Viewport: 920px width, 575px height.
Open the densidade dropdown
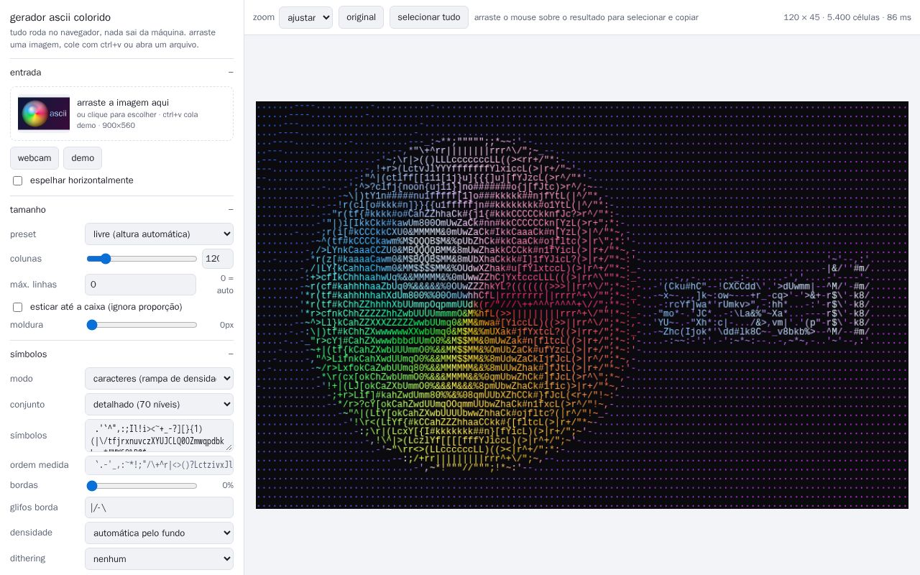[x=159, y=533]
